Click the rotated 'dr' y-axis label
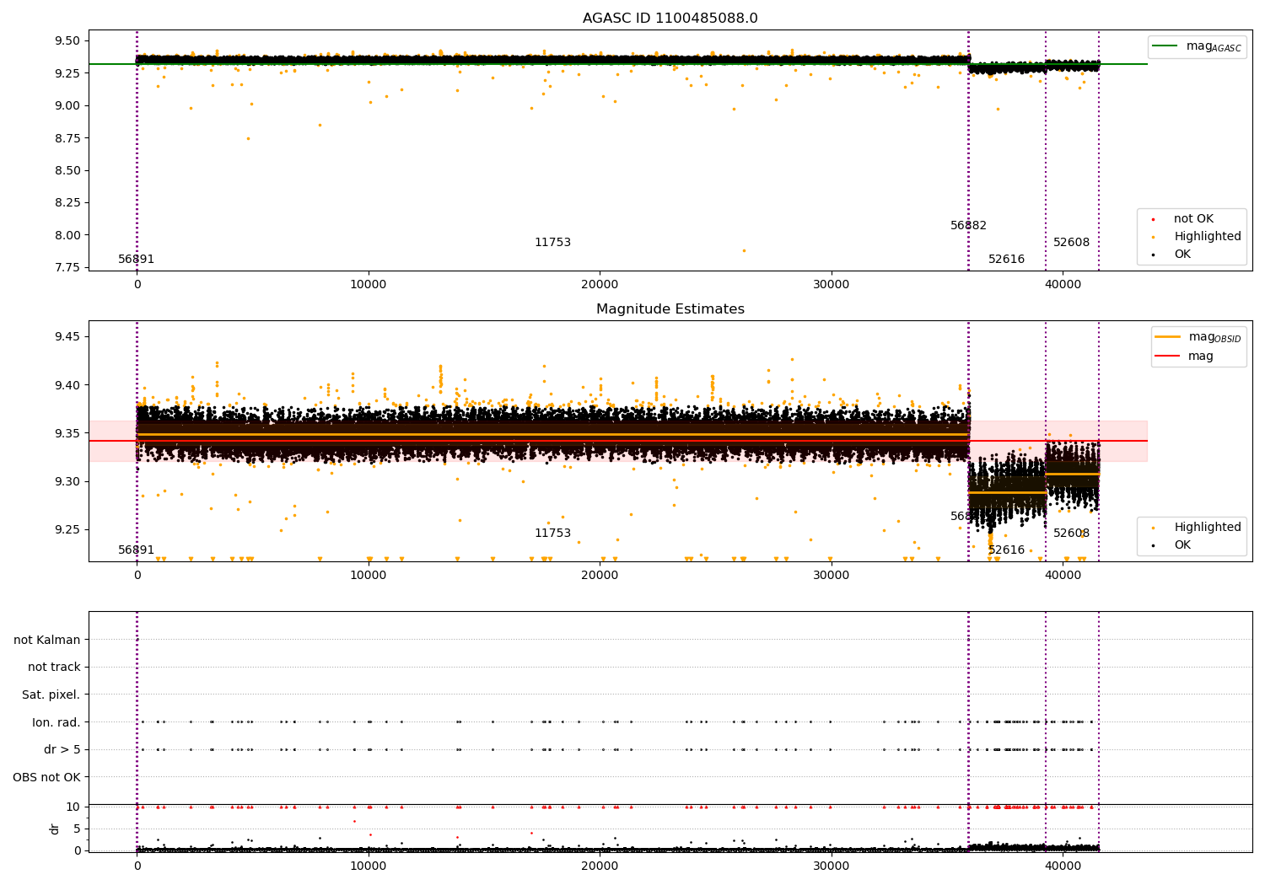Screen dimensions: 1265x885 coord(55,829)
